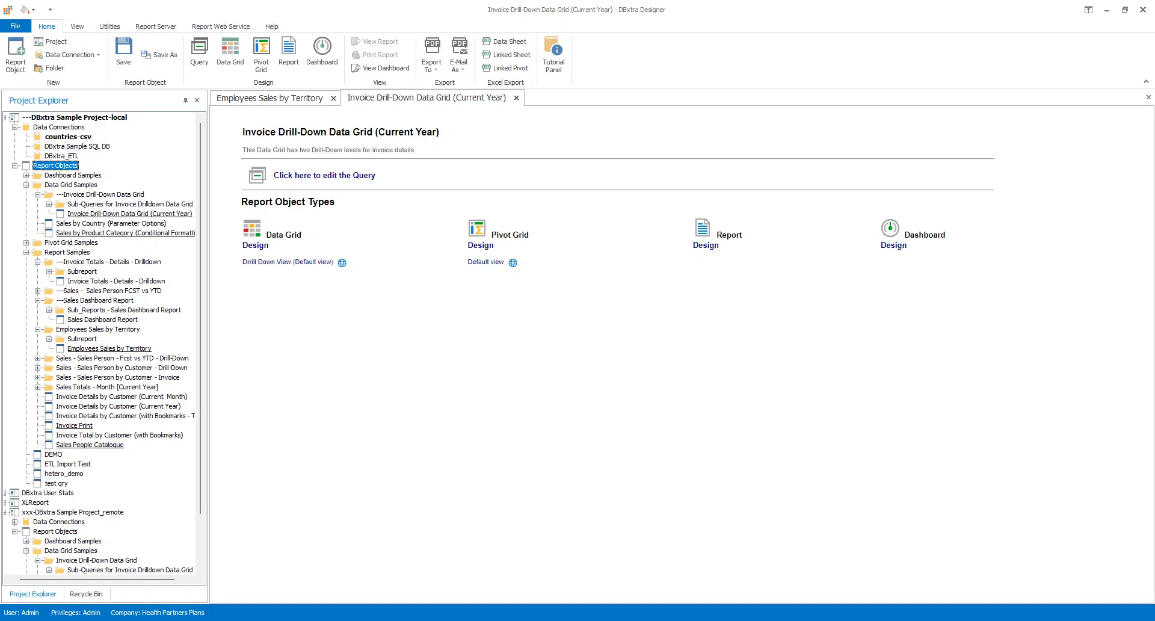Click View Dashboard in ribbon
Viewport: 1155px width, 621px height.
380,68
